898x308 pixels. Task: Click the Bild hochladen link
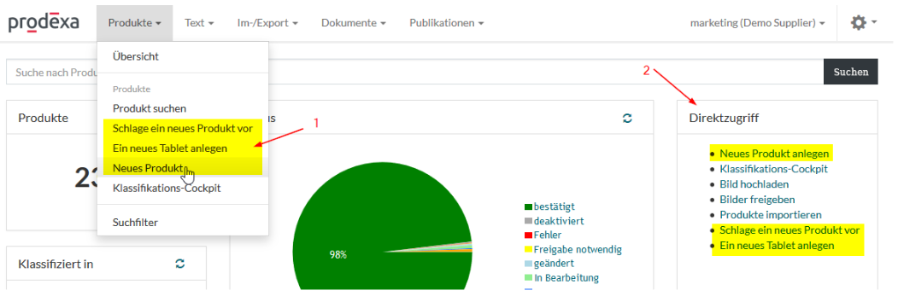click(754, 184)
